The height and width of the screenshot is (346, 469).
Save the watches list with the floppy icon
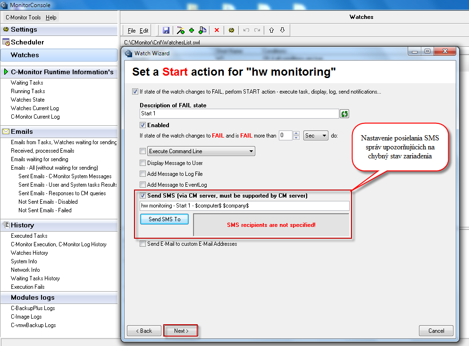coord(166,30)
